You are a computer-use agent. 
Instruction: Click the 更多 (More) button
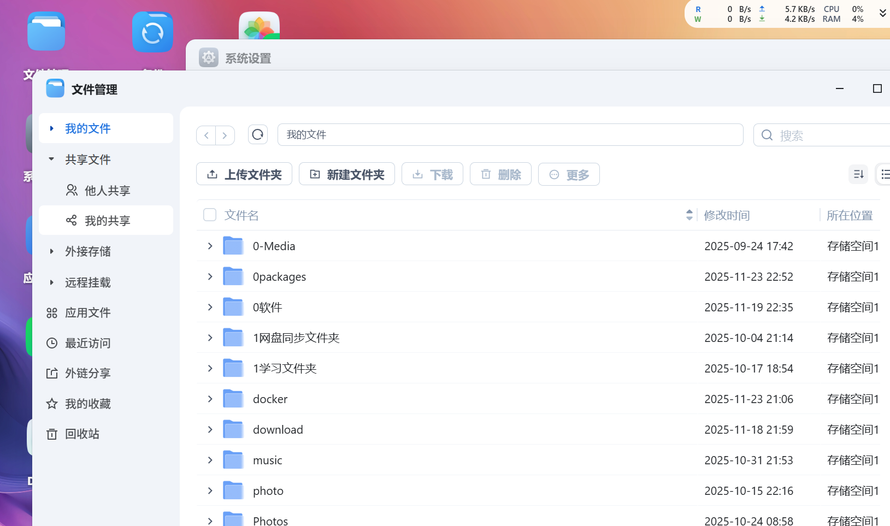tap(568, 174)
